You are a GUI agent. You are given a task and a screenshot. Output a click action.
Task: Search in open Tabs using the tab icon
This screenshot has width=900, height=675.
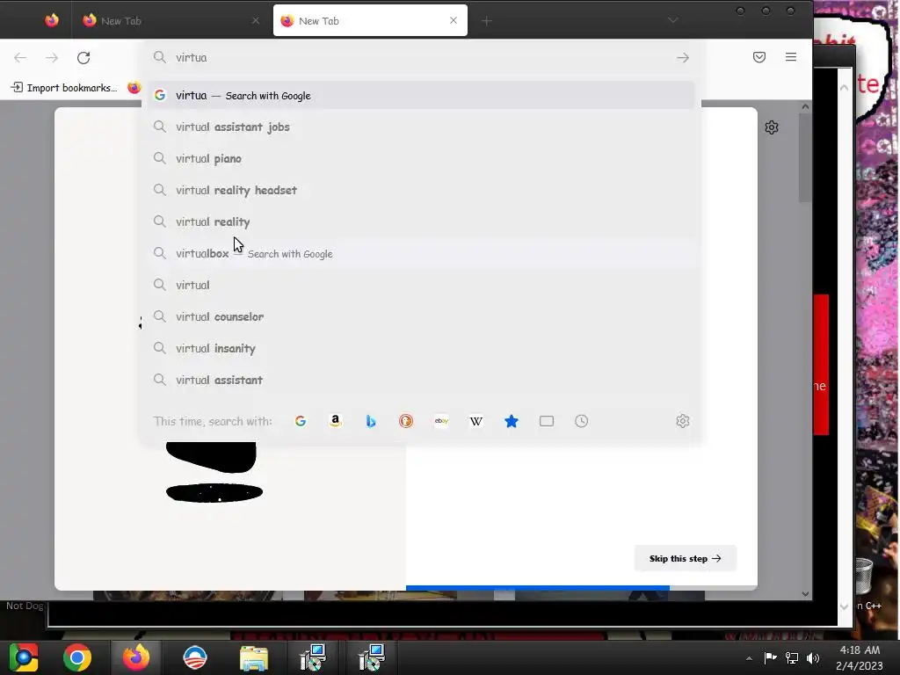(x=547, y=421)
